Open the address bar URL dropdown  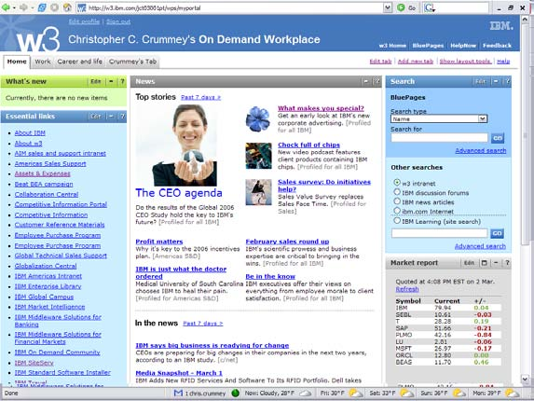pos(388,7)
